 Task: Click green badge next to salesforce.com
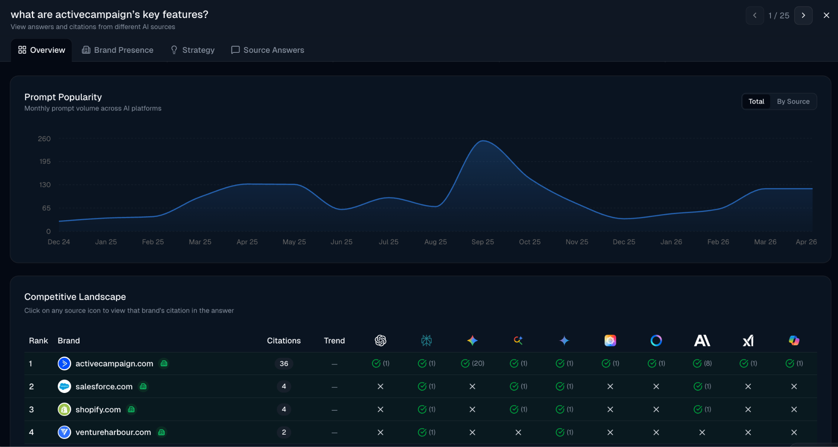point(143,386)
